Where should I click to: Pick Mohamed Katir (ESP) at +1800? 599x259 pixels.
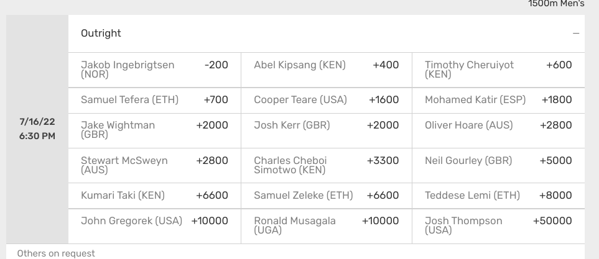[x=498, y=101]
